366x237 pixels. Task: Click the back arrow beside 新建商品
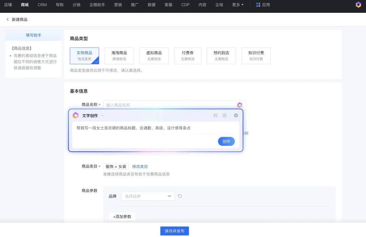(x=8, y=20)
